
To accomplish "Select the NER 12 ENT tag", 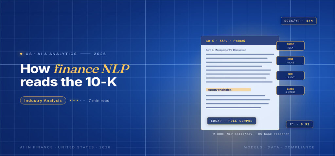I will (x=291, y=76).
